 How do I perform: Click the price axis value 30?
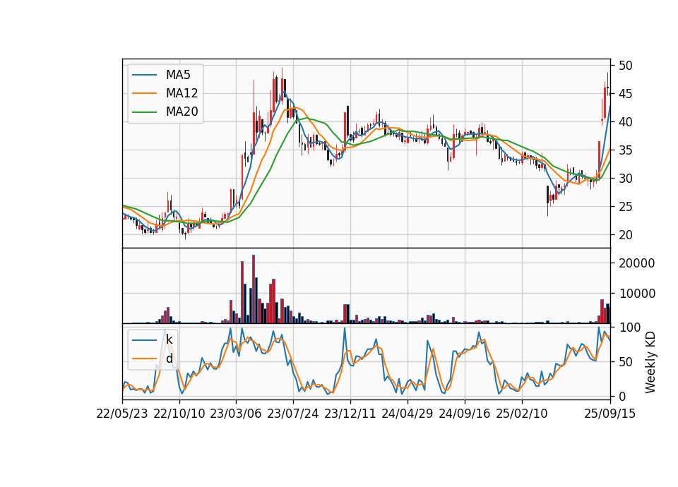(x=625, y=179)
